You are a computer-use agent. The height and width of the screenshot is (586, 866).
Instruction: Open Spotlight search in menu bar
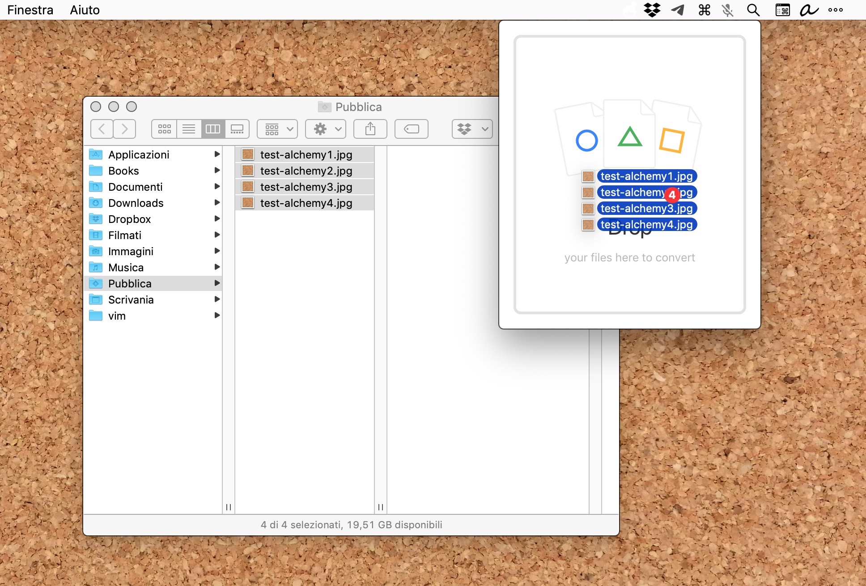coord(753,10)
